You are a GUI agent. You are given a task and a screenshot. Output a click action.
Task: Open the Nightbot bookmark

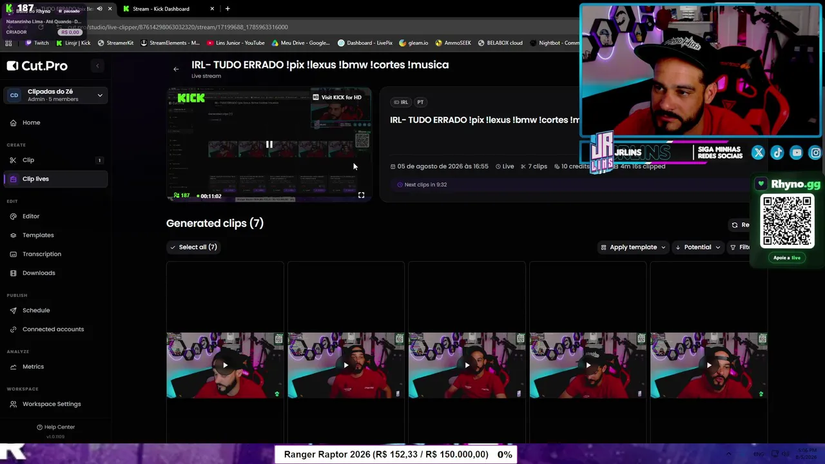pyautogui.click(x=554, y=43)
